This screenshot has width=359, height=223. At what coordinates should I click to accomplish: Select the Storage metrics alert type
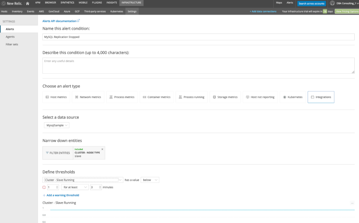[x=225, y=97]
